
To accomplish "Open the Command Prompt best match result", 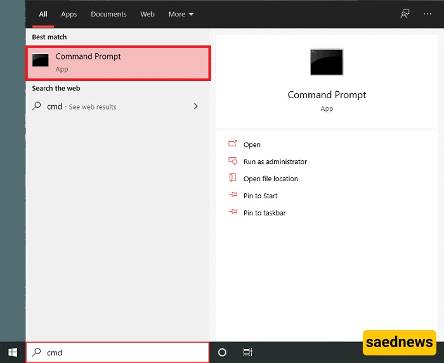I will [118, 63].
